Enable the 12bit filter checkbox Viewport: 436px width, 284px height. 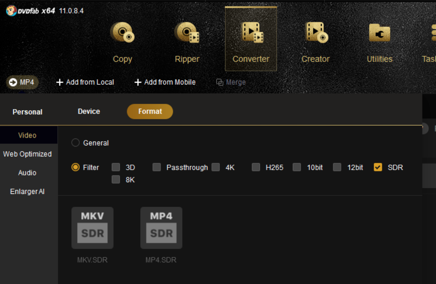(x=337, y=167)
